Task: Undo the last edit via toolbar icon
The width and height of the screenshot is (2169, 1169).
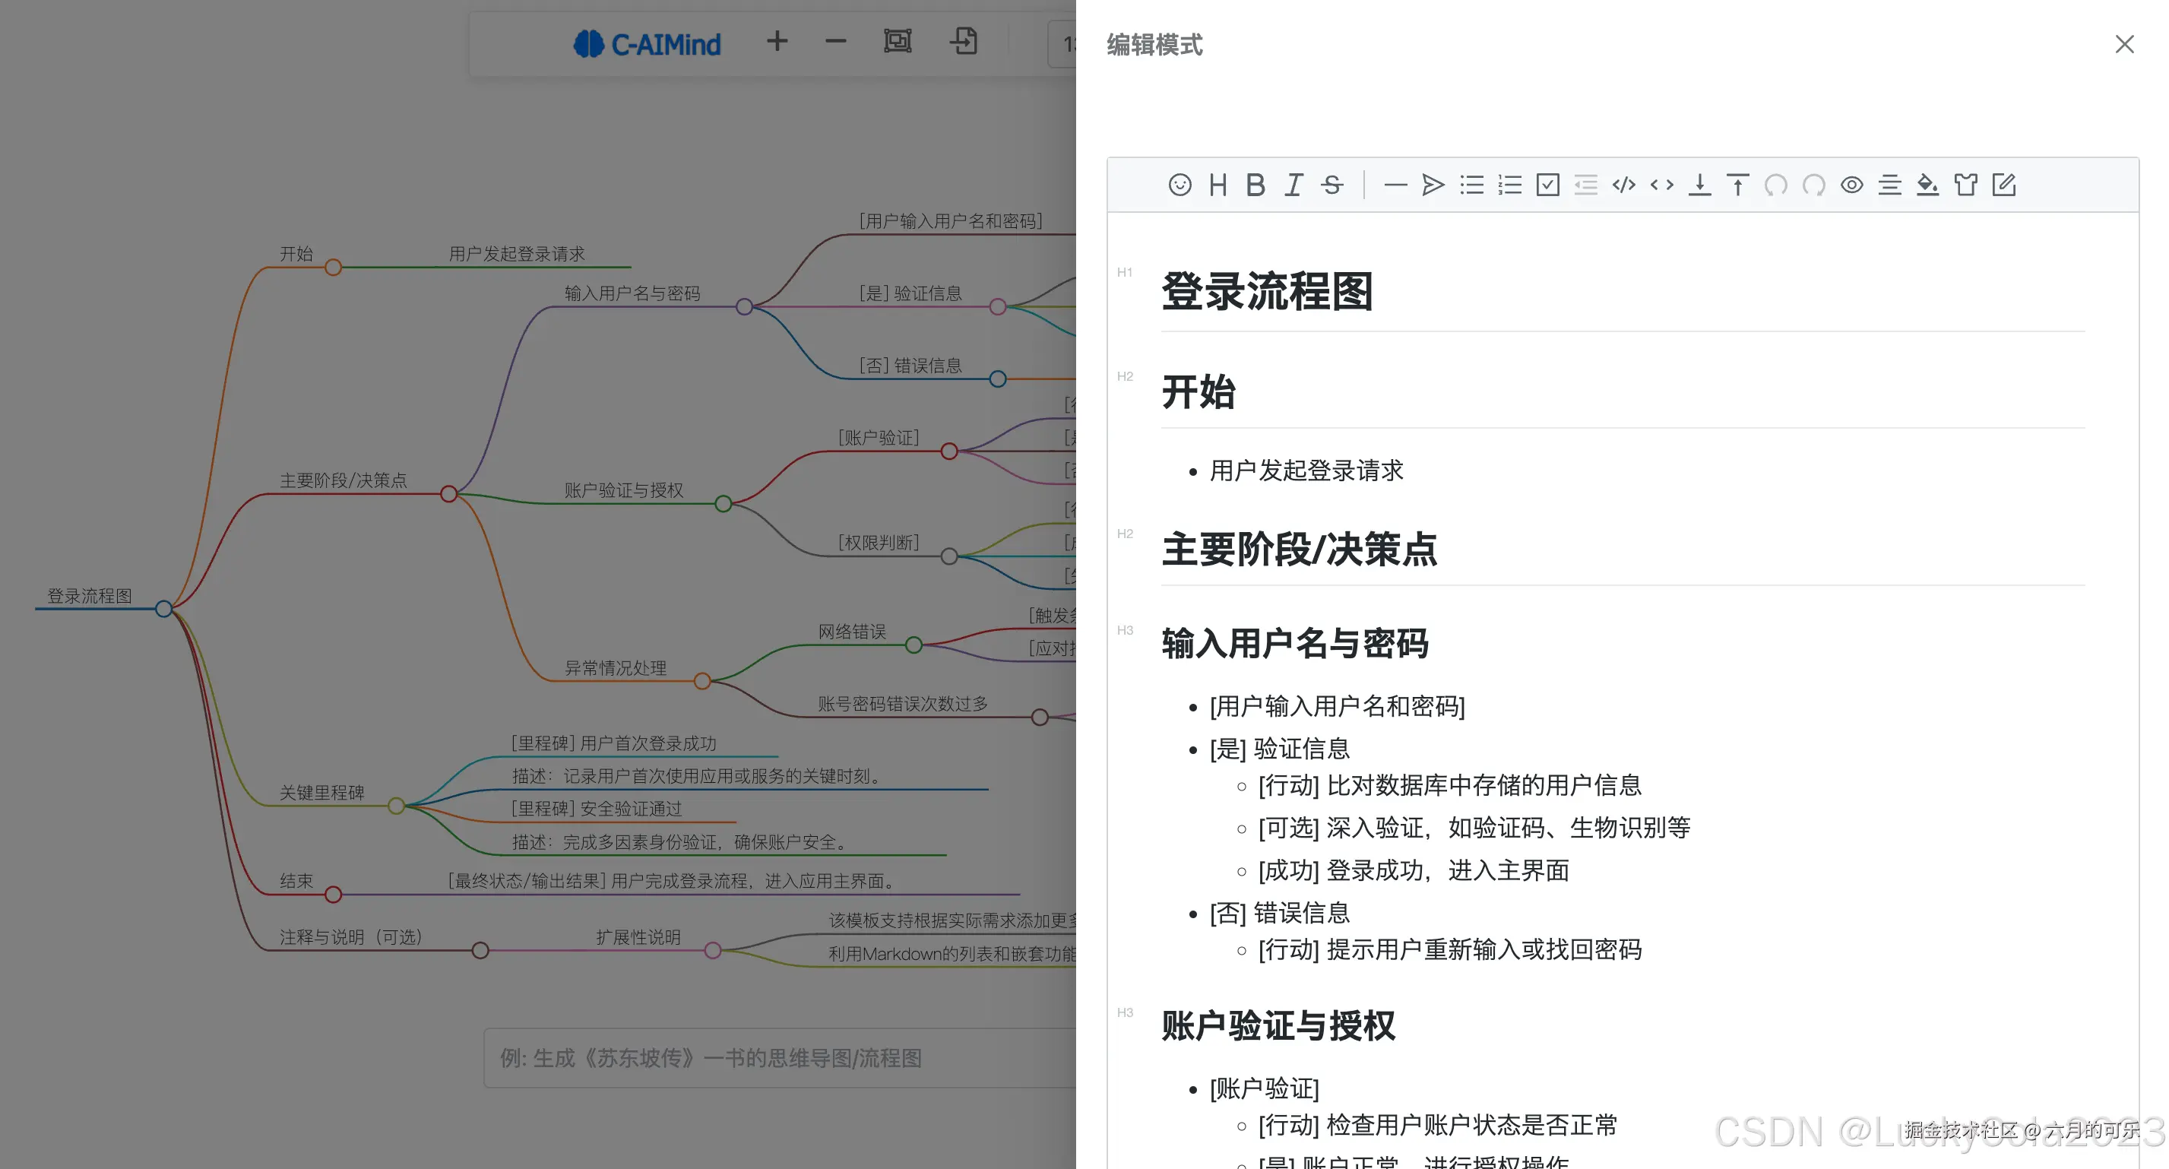Action: click(x=1776, y=185)
